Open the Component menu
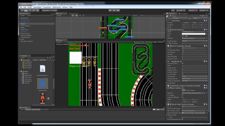 pyautogui.click(x=47, y=7)
